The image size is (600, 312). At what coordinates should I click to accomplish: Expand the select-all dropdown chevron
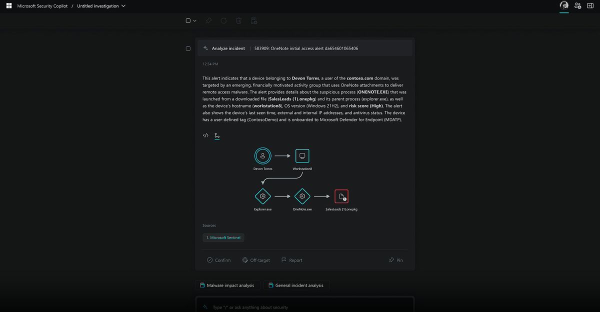coord(194,20)
